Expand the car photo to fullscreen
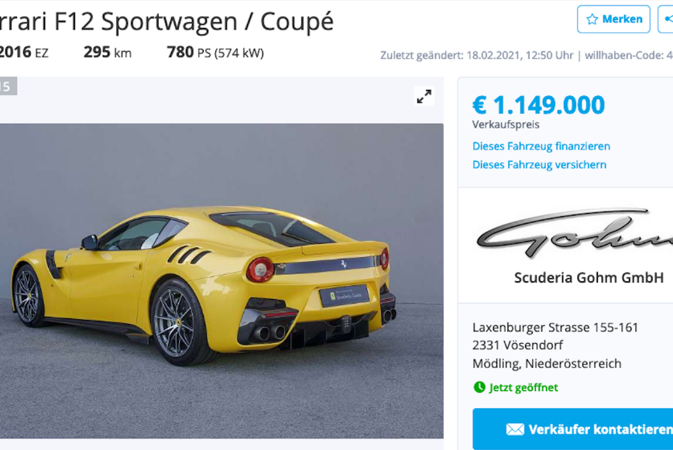This screenshot has width=673, height=450. coord(424,96)
